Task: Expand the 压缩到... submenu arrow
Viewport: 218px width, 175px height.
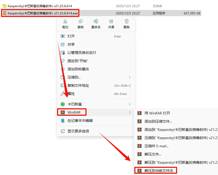Action: [130, 77]
